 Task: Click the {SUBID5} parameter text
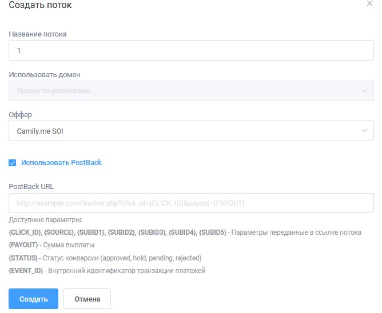tap(212, 232)
